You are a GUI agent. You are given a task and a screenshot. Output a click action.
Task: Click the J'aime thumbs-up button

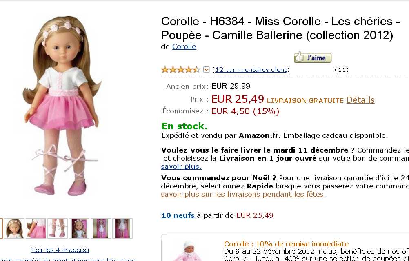tap(312, 58)
